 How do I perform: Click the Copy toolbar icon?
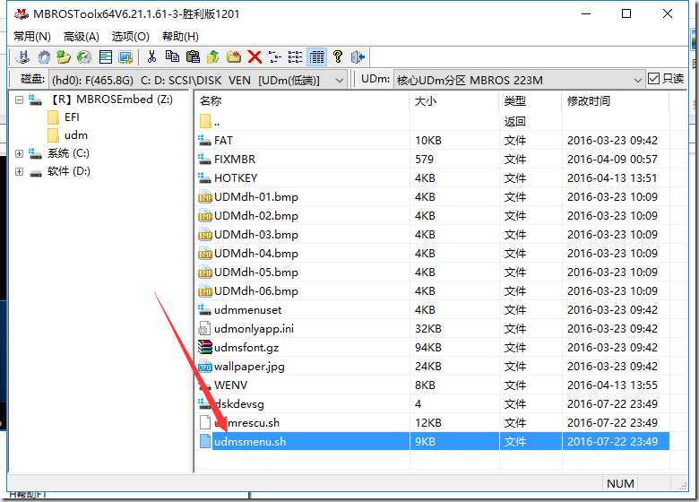pyautogui.click(x=172, y=56)
